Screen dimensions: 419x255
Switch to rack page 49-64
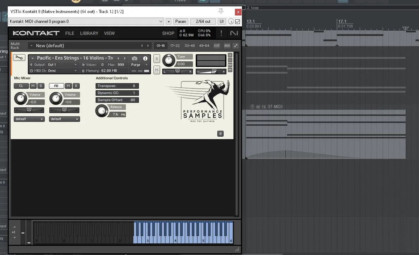pos(204,46)
